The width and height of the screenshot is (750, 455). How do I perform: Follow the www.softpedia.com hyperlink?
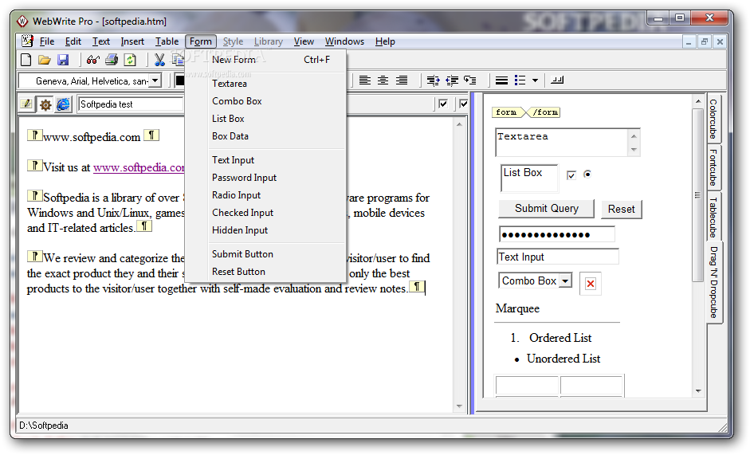tap(139, 167)
